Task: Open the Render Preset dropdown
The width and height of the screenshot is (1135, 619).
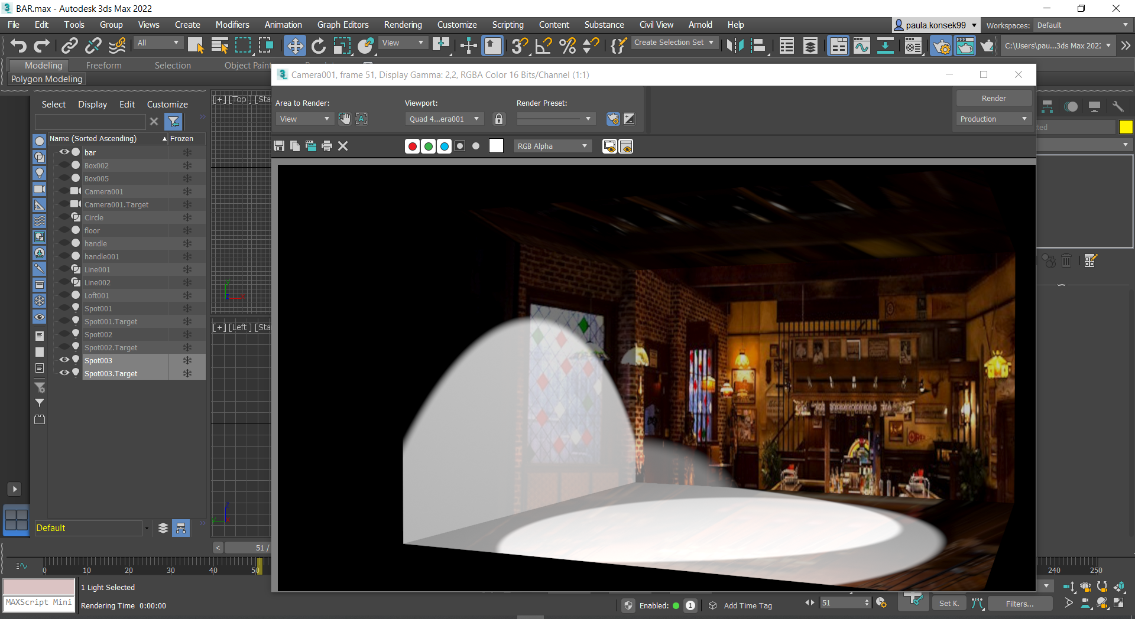Action: [x=556, y=119]
